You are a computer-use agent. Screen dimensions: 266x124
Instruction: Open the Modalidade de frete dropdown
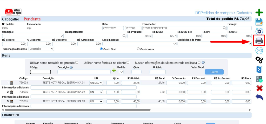(214, 44)
